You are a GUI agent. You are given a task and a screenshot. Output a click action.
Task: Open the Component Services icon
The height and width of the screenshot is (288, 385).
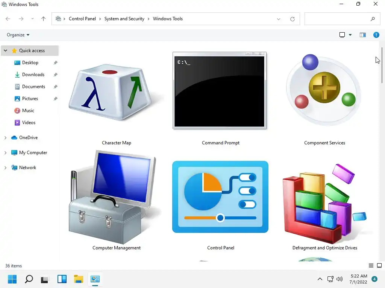point(324,89)
